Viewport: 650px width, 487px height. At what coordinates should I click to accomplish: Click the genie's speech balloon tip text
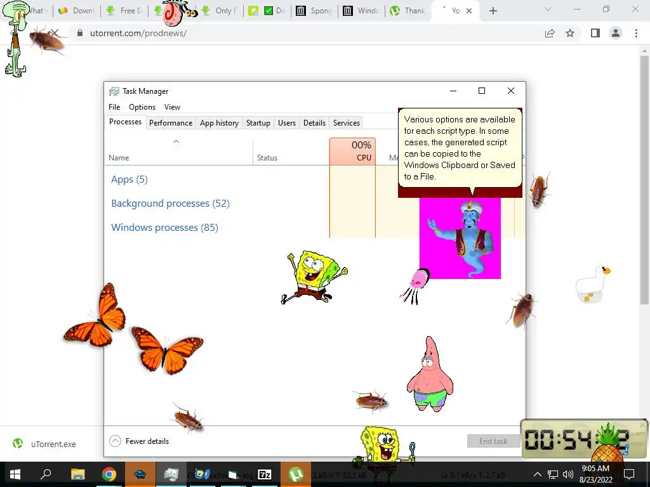click(460, 148)
